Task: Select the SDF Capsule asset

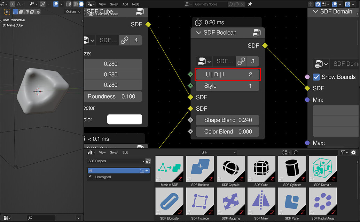Action: [x=230, y=171]
